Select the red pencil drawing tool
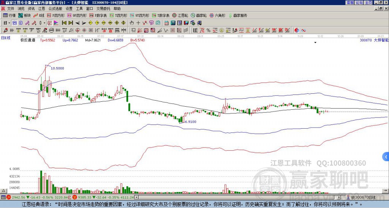Screen dimensions: 389x208 click(x=5, y=30)
